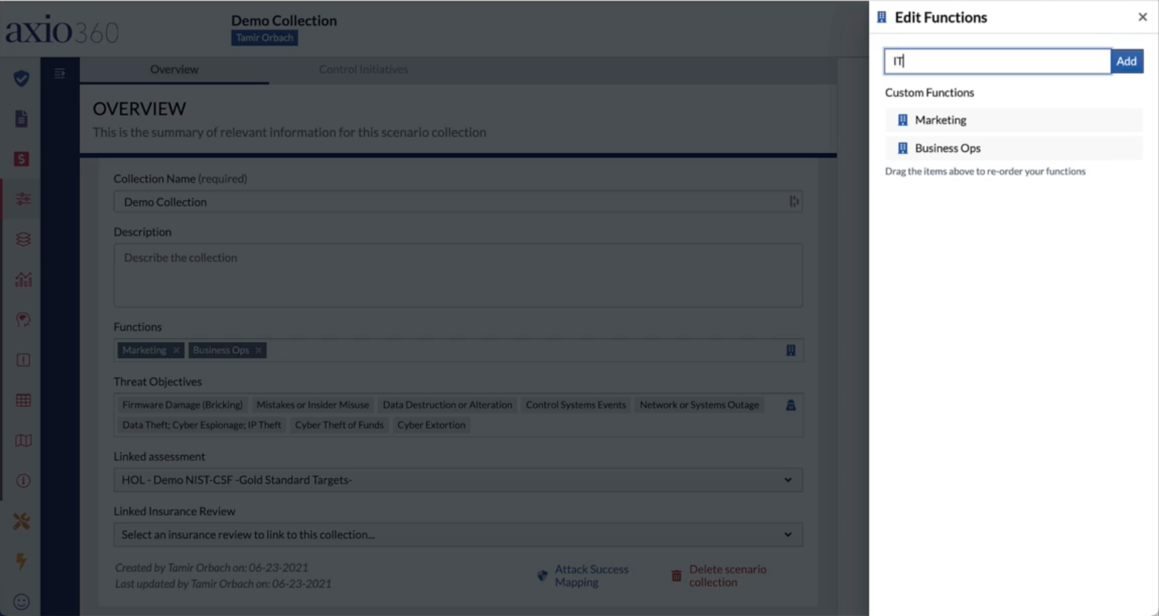Image resolution: width=1159 pixels, height=616 pixels.
Task: Open Attack Success Mapping link
Action: pyautogui.click(x=583, y=576)
